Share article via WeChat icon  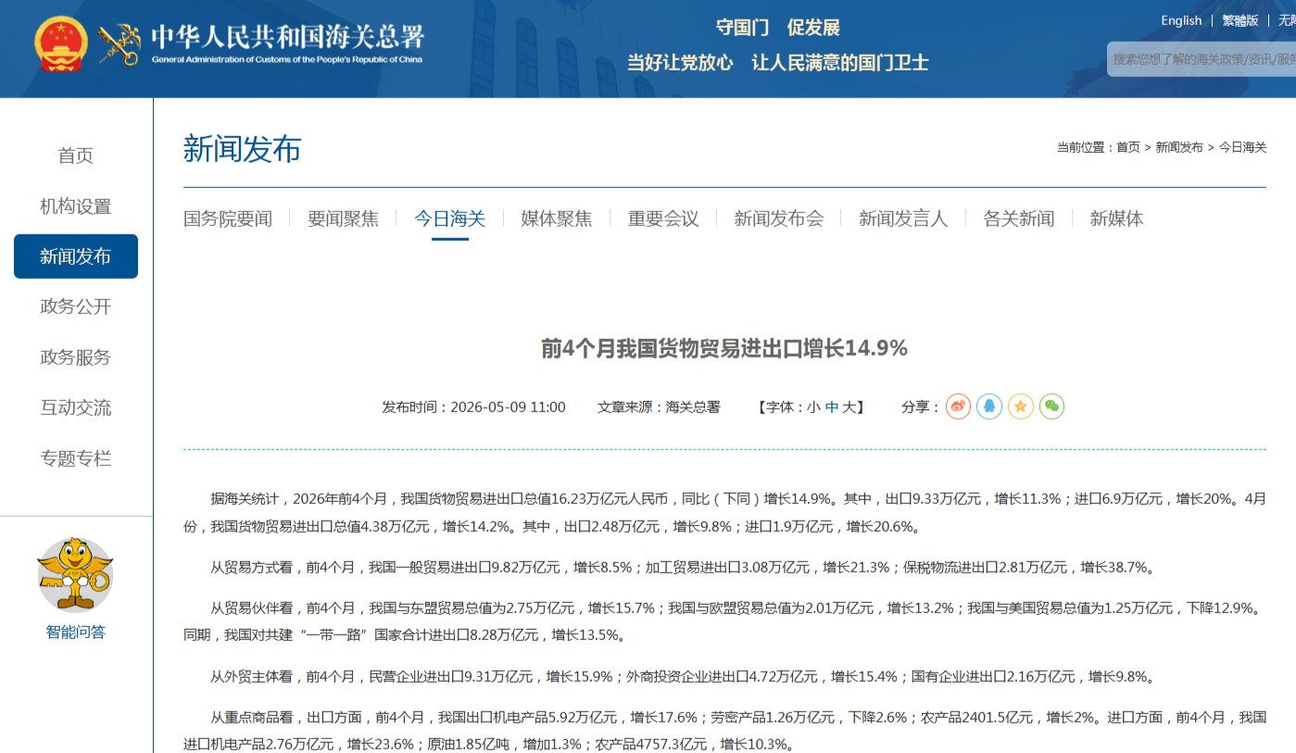[x=1052, y=407]
